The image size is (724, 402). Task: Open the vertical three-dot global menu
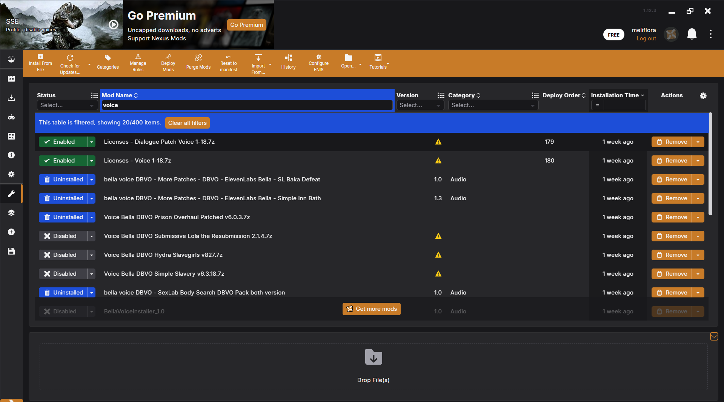pyautogui.click(x=711, y=34)
